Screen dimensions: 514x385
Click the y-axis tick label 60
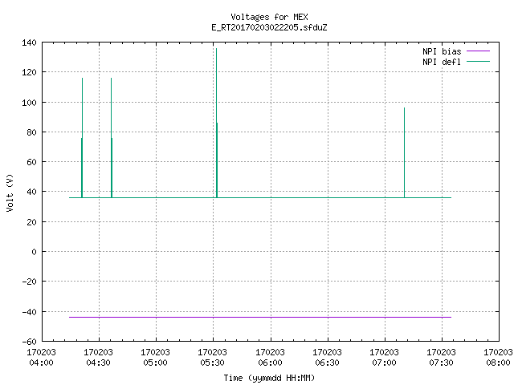click(x=31, y=162)
